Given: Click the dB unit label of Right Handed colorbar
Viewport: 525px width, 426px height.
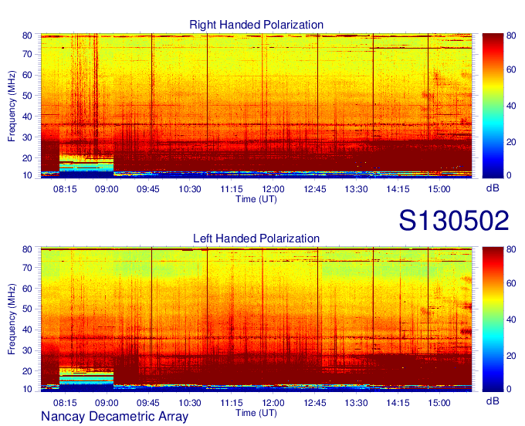Looking at the screenshot, I should pyautogui.click(x=493, y=188).
